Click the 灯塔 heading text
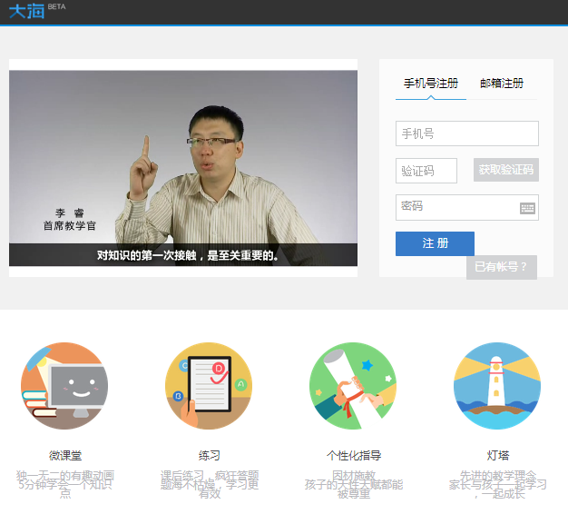 pyautogui.click(x=497, y=455)
